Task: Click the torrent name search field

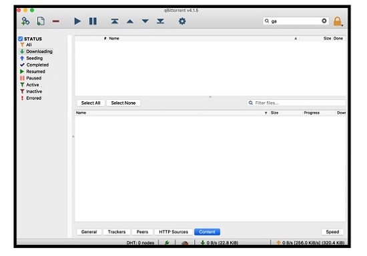Action: click(296, 21)
